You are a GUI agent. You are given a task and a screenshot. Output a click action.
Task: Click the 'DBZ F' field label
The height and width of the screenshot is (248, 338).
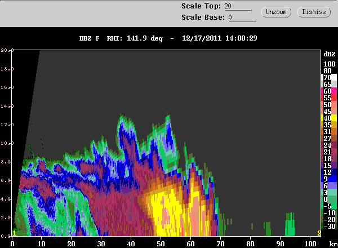click(x=89, y=38)
